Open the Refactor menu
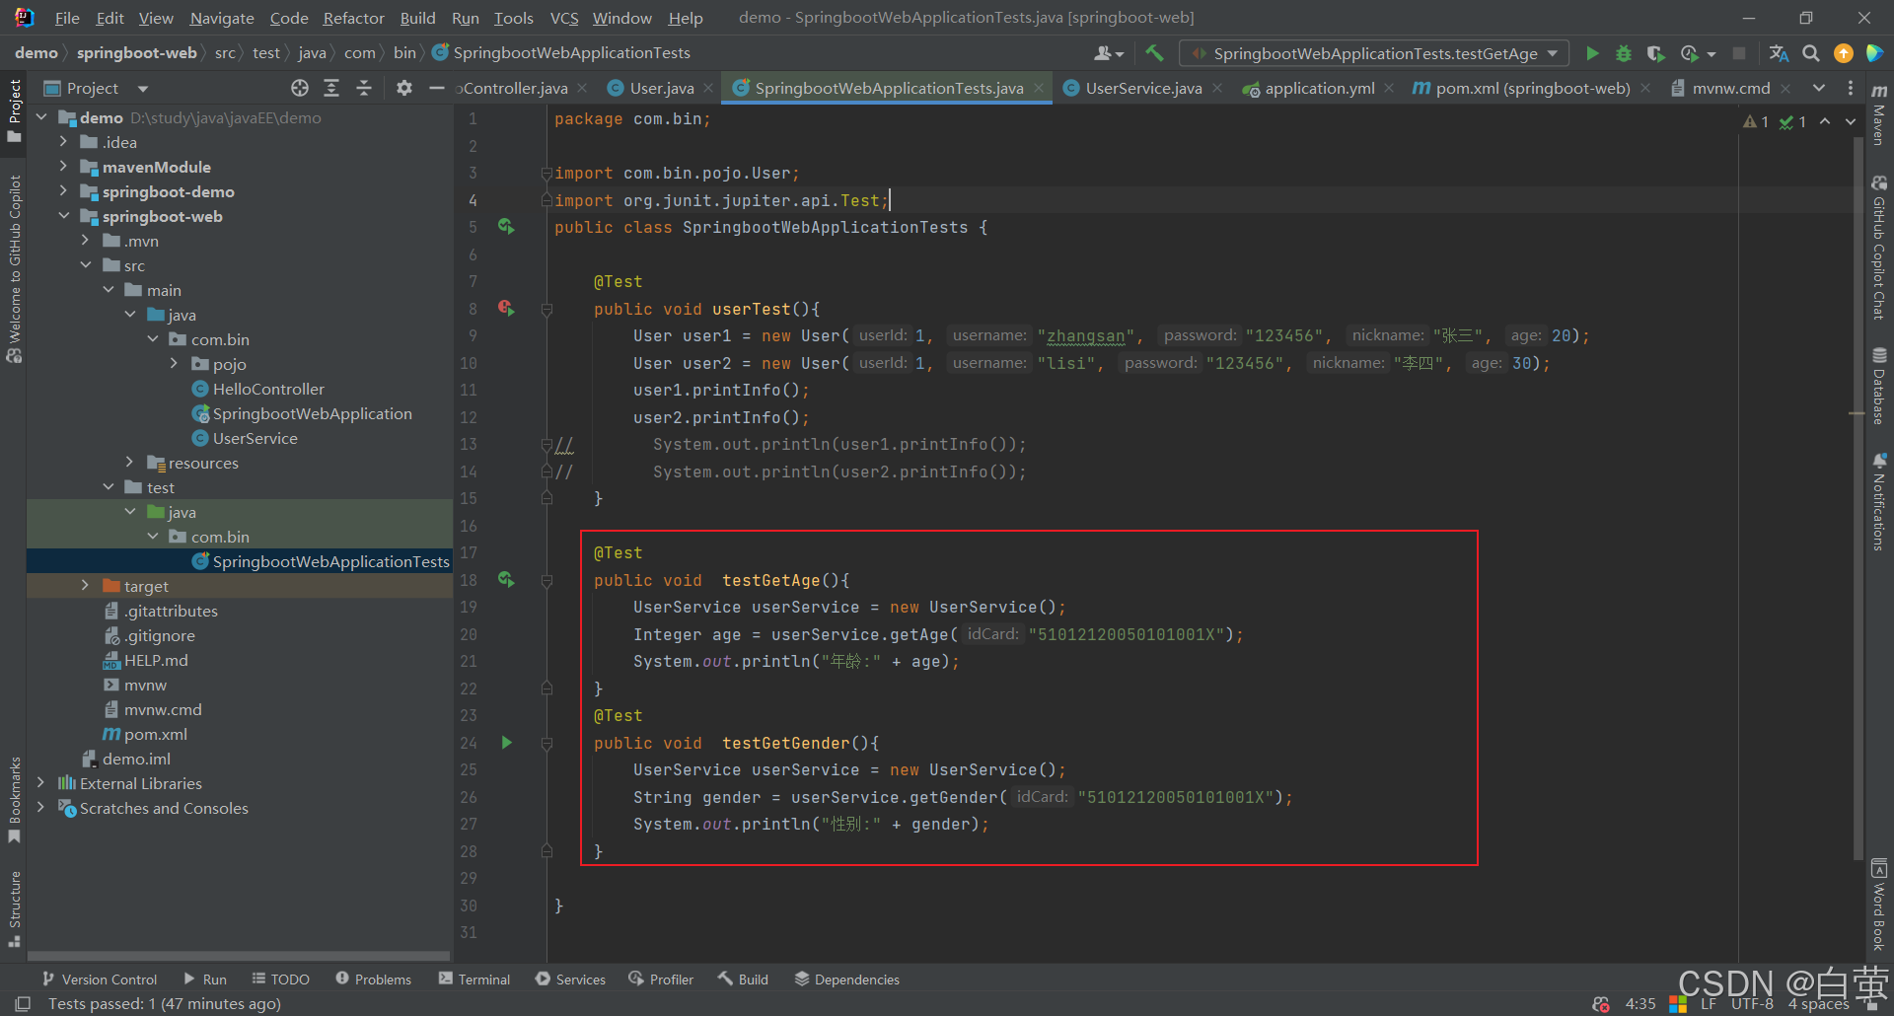1894x1016 pixels. 353,18
